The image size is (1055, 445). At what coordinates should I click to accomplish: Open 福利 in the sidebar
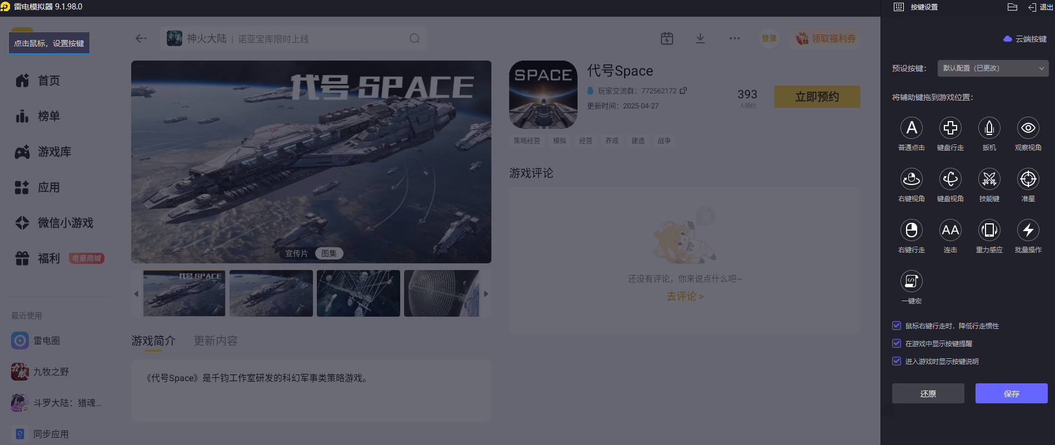tap(38, 258)
